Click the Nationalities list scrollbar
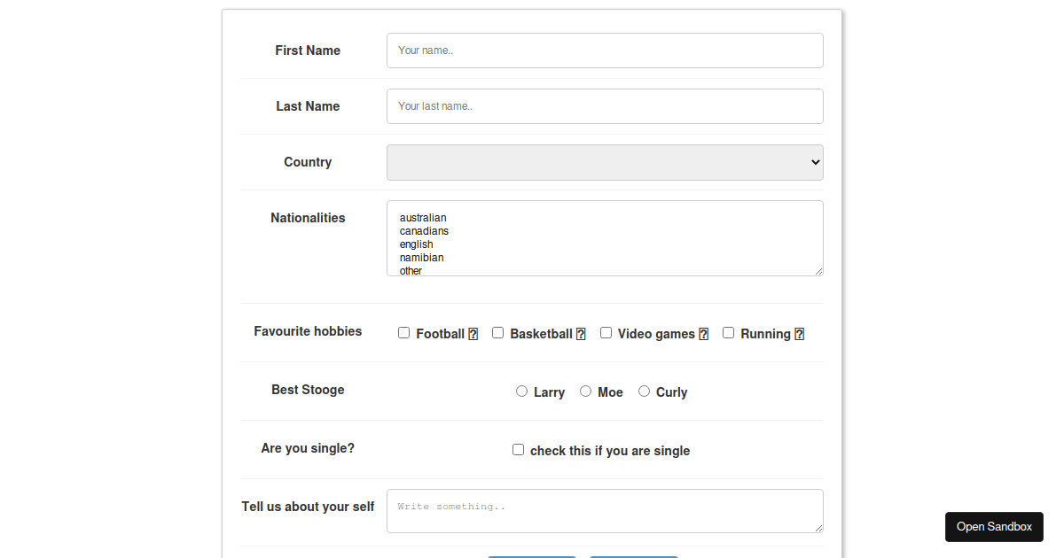 coord(819,237)
